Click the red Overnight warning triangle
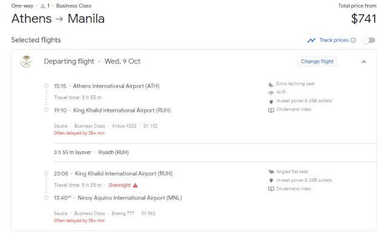 point(135,186)
